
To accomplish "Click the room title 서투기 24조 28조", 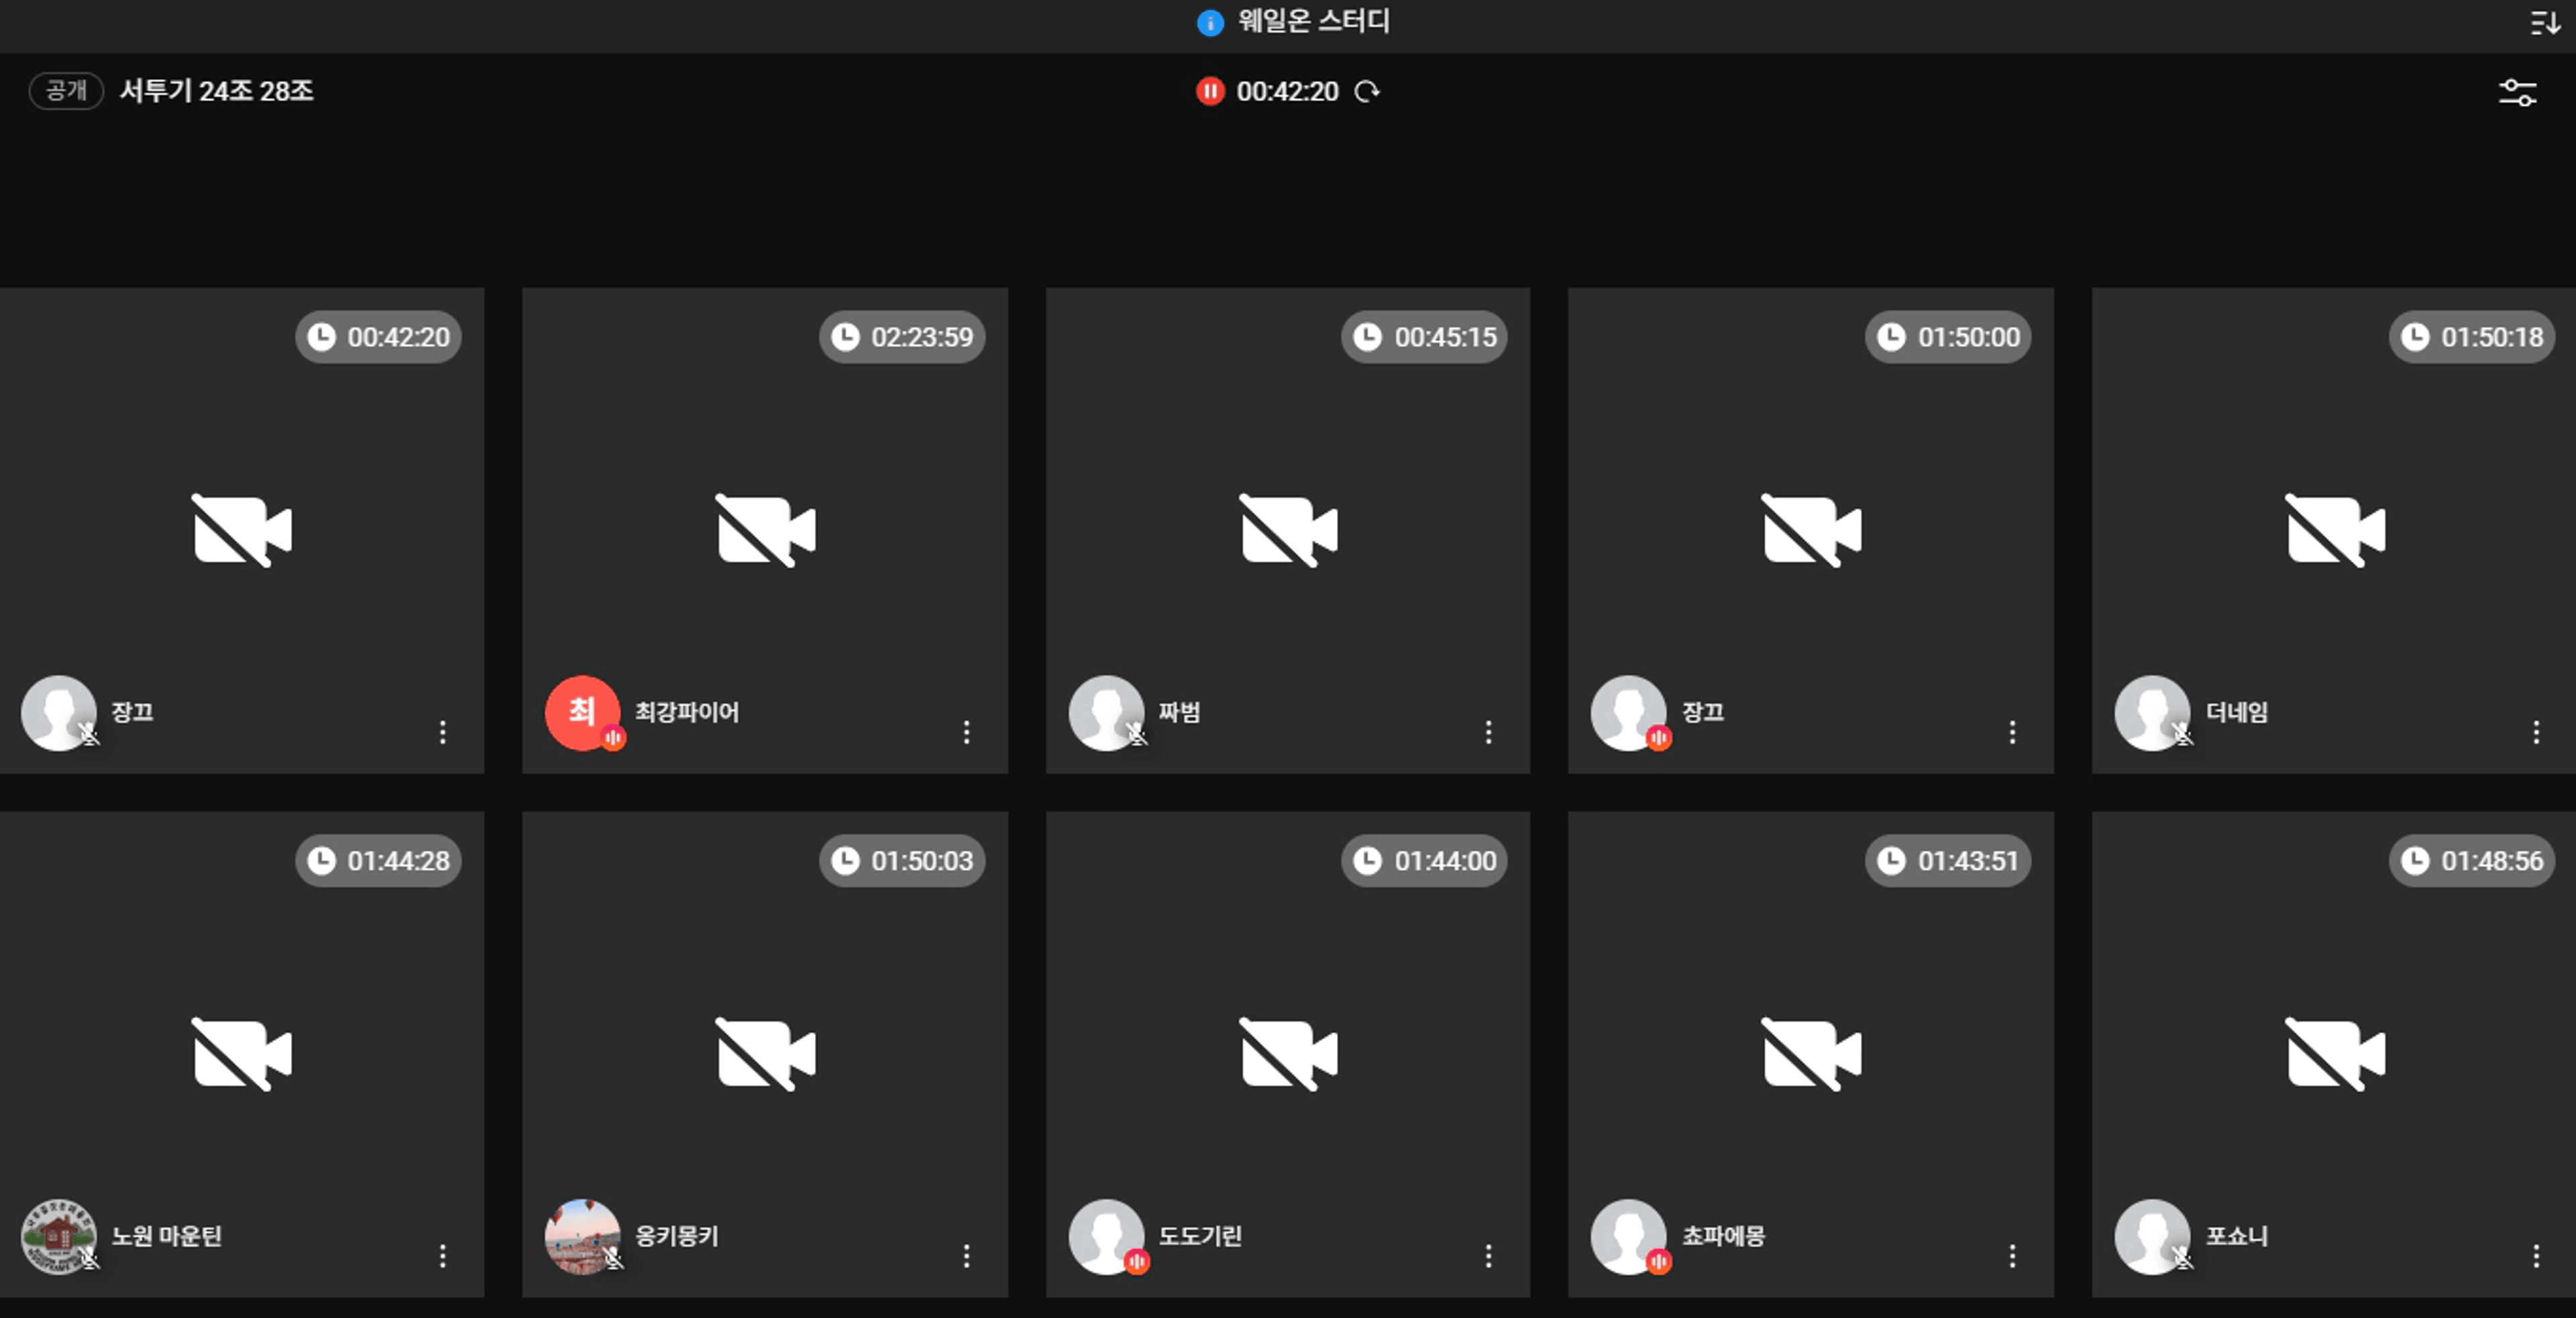I will click(216, 91).
